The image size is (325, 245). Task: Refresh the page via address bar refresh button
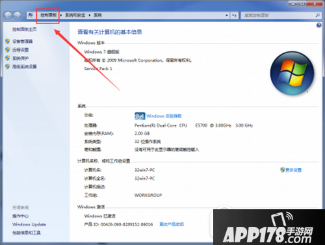click(x=234, y=15)
